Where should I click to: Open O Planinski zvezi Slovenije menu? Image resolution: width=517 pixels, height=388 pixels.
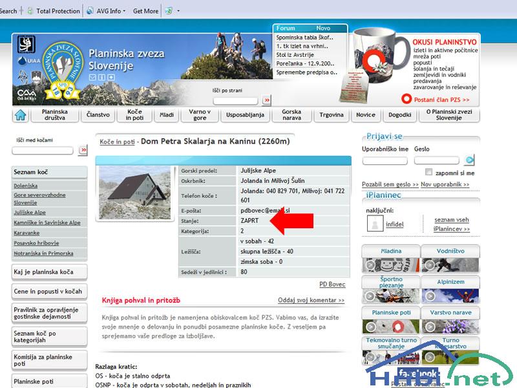449,115
